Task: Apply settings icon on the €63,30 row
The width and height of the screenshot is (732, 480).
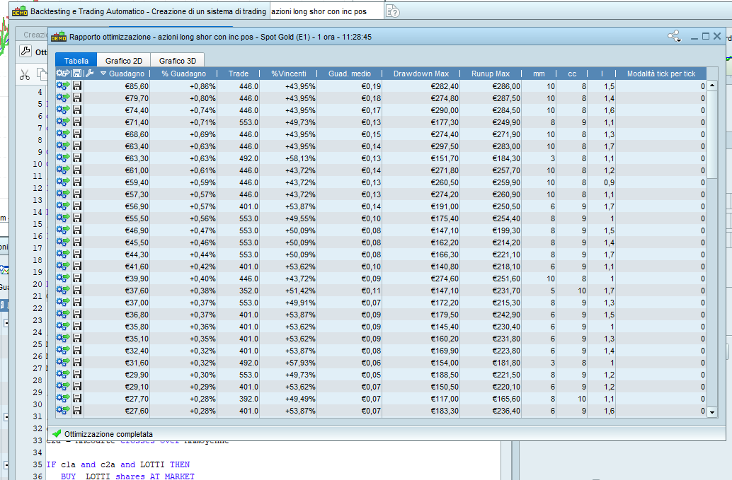Action: pyautogui.click(x=62, y=158)
